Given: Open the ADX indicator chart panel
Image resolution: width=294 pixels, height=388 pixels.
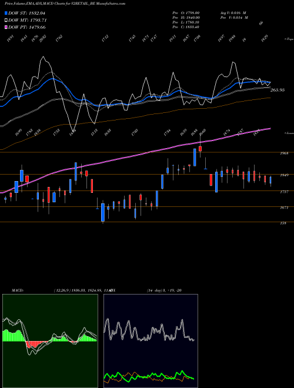Looking at the screenshot, I should (x=151, y=341).
